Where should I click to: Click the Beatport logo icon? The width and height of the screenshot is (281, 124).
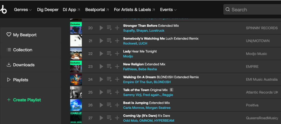(x=4, y=10)
